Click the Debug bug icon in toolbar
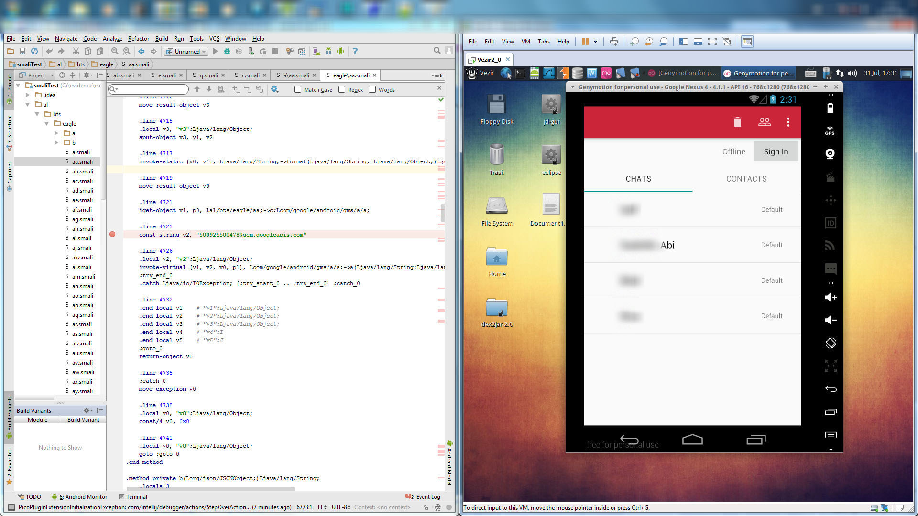Image resolution: width=918 pixels, height=516 pixels. 227,51
